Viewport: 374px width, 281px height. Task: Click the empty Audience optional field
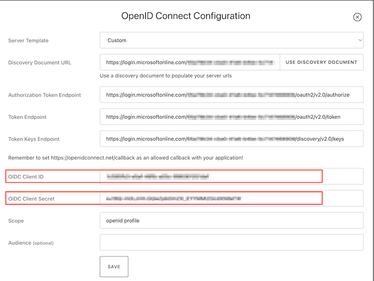tap(231, 242)
